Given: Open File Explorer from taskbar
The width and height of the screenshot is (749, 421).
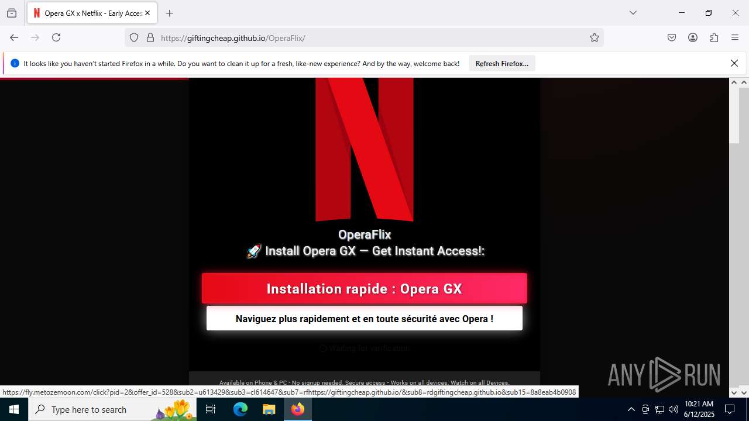Looking at the screenshot, I should tap(269, 409).
